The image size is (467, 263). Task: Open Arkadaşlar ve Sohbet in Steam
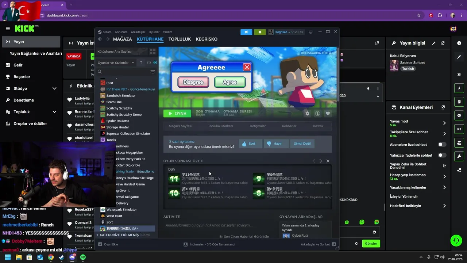[318, 244]
